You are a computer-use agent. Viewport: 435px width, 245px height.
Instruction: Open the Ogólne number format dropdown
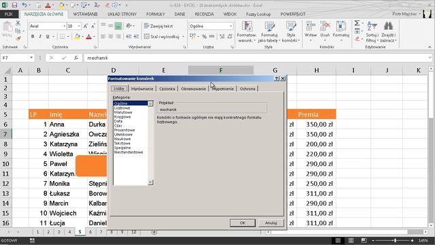(x=231, y=26)
